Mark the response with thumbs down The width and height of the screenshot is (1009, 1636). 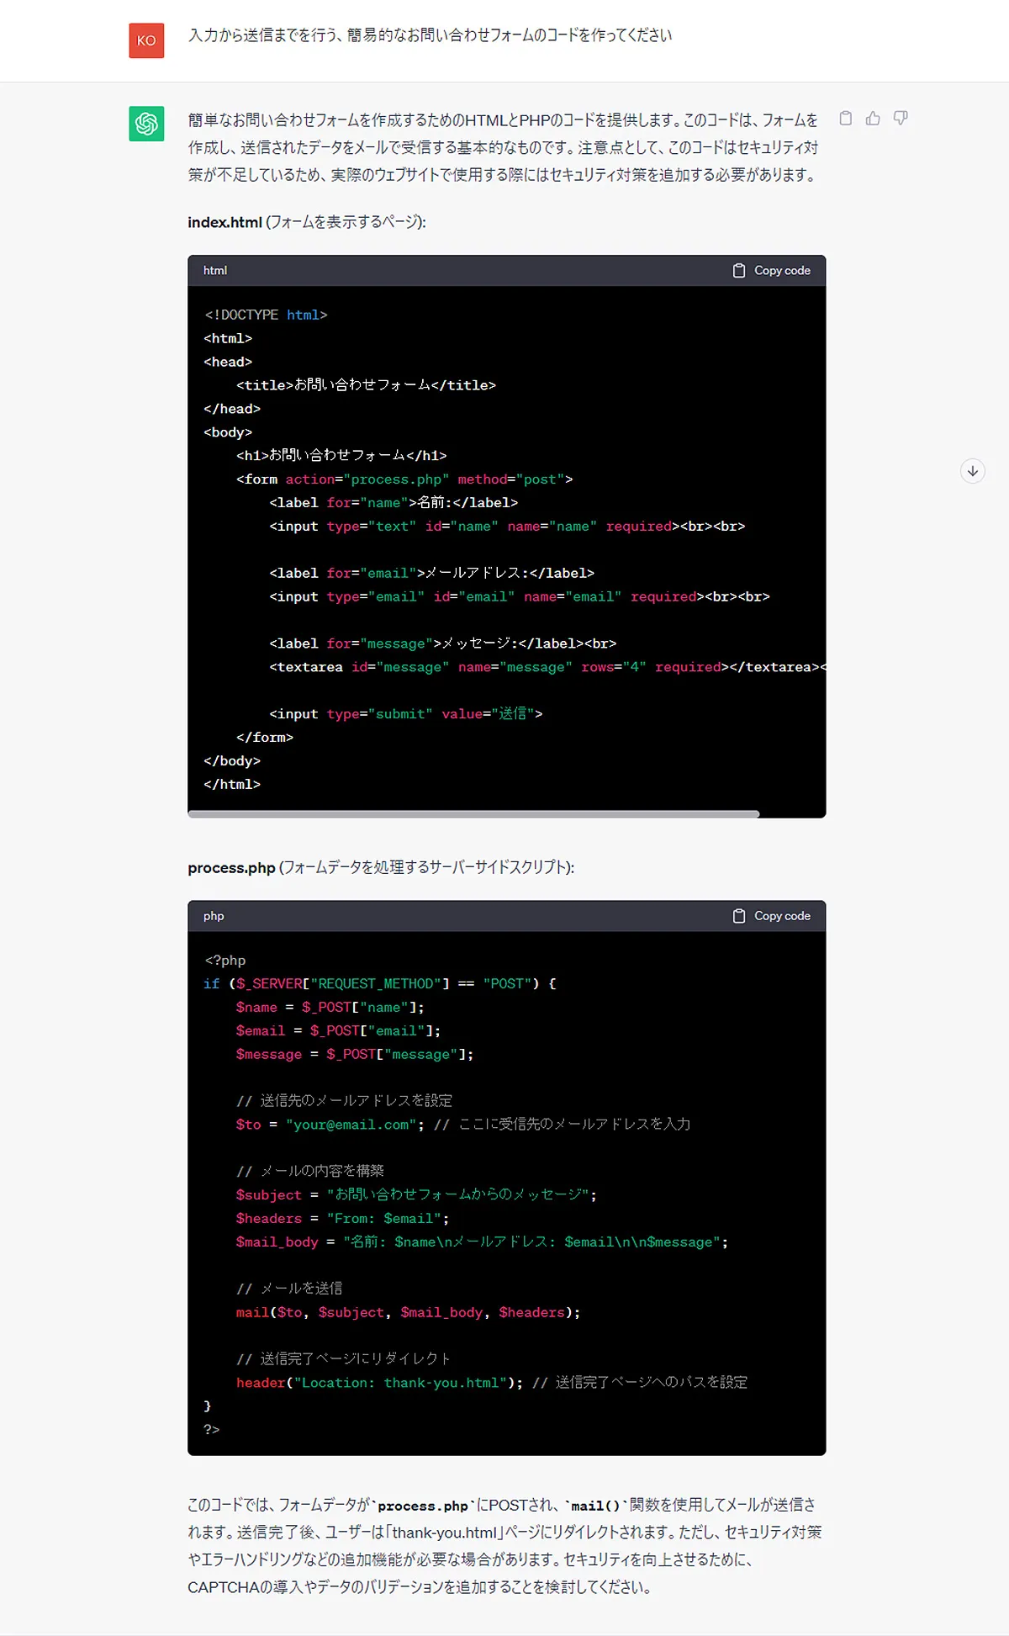pos(901,119)
